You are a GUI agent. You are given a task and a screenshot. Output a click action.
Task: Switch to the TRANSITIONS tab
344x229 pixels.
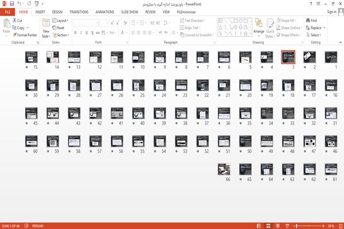[x=79, y=12]
